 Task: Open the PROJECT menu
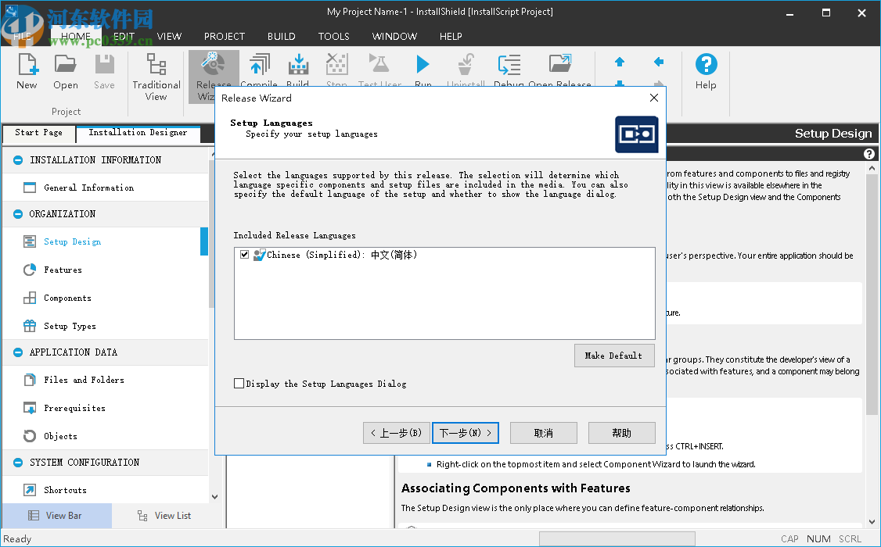(x=225, y=36)
